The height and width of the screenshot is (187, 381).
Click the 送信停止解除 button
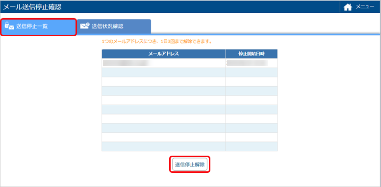[x=190, y=164]
